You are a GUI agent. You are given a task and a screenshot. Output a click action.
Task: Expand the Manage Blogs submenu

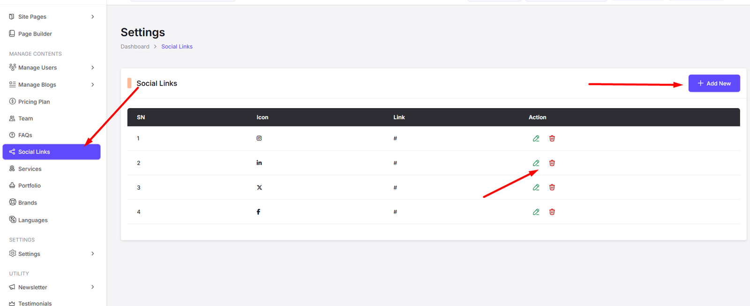93,85
